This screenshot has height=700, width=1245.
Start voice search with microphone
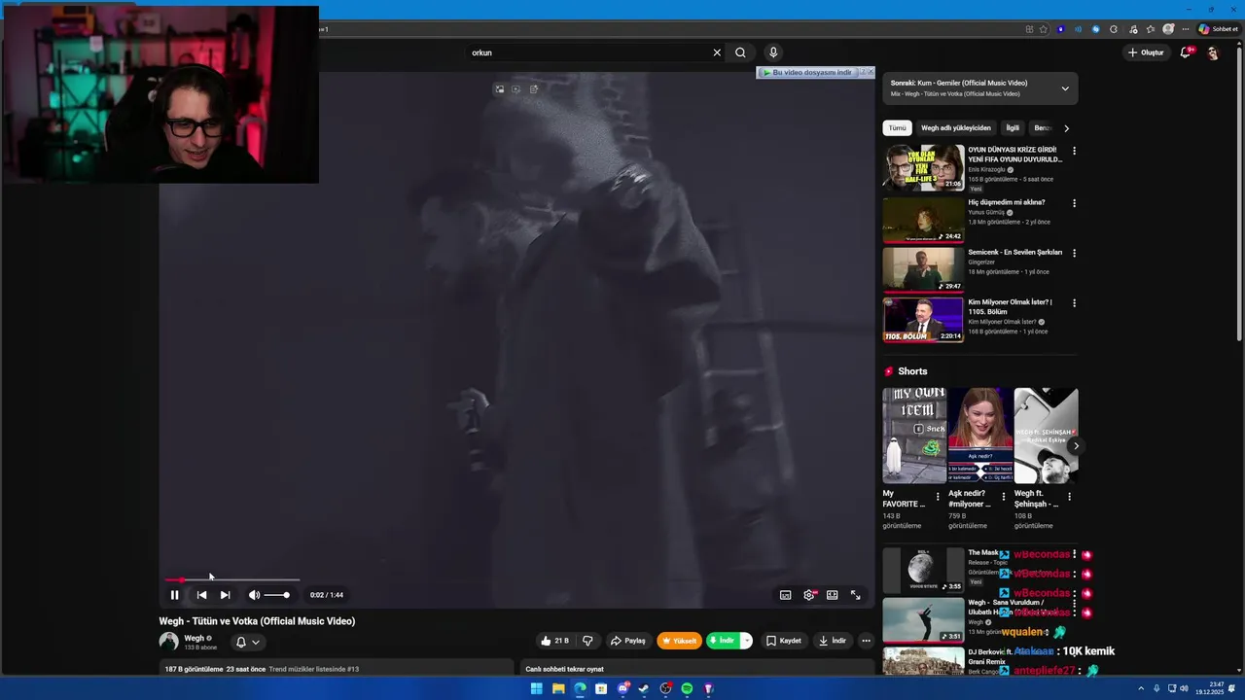[773, 52]
